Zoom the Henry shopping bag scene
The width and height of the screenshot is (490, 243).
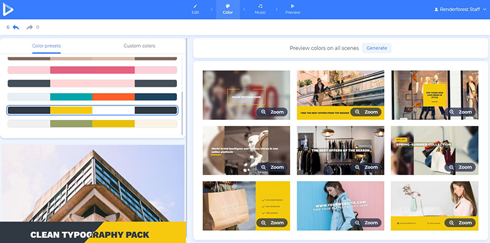point(272,223)
